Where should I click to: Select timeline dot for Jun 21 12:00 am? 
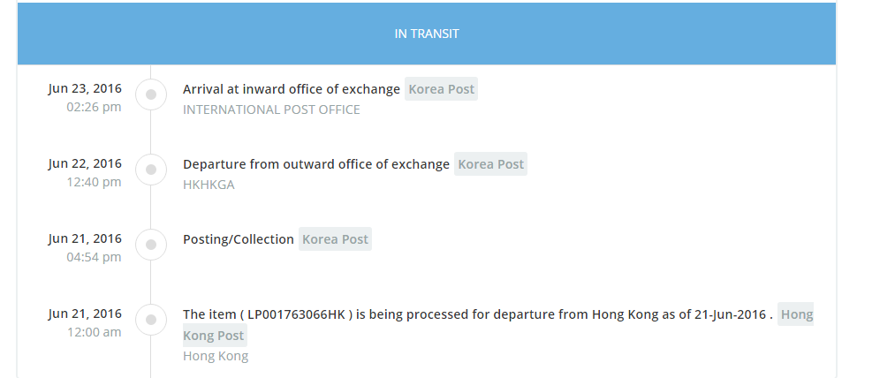click(x=151, y=319)
